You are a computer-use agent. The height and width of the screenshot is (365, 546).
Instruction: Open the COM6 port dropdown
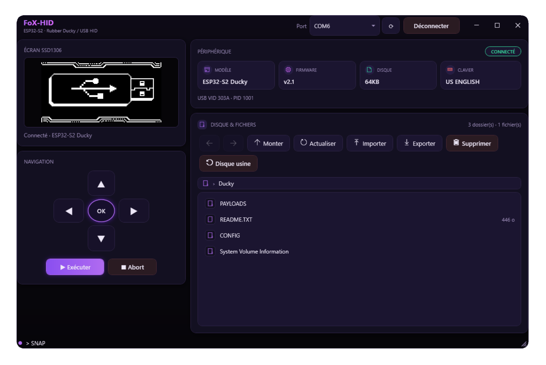click(344, 26)
